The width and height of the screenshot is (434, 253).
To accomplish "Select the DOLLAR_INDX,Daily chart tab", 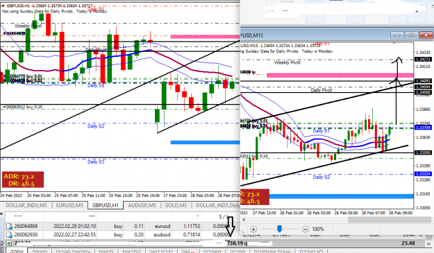I will click(x=218, y=205).
